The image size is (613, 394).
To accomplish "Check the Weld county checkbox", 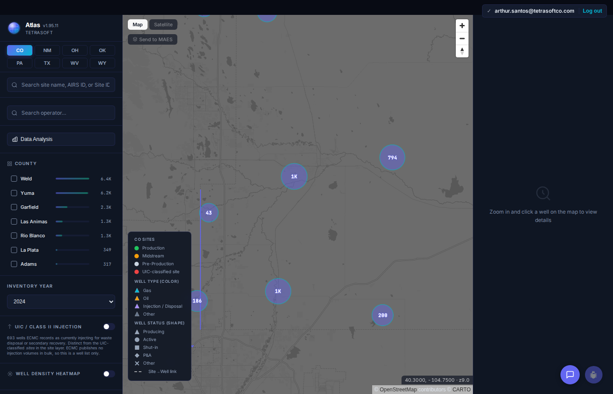I will tap(14, 179).
